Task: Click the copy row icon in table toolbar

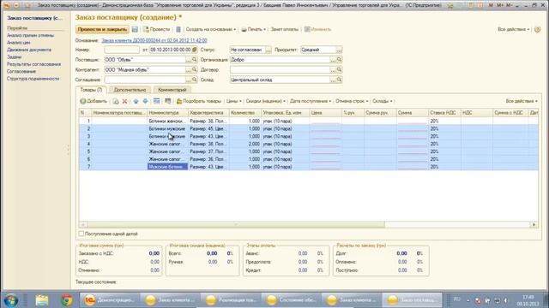Action: (116, 101)
